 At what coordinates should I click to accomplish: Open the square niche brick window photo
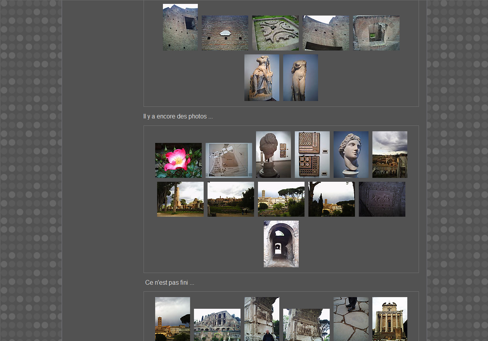(376, 33)
